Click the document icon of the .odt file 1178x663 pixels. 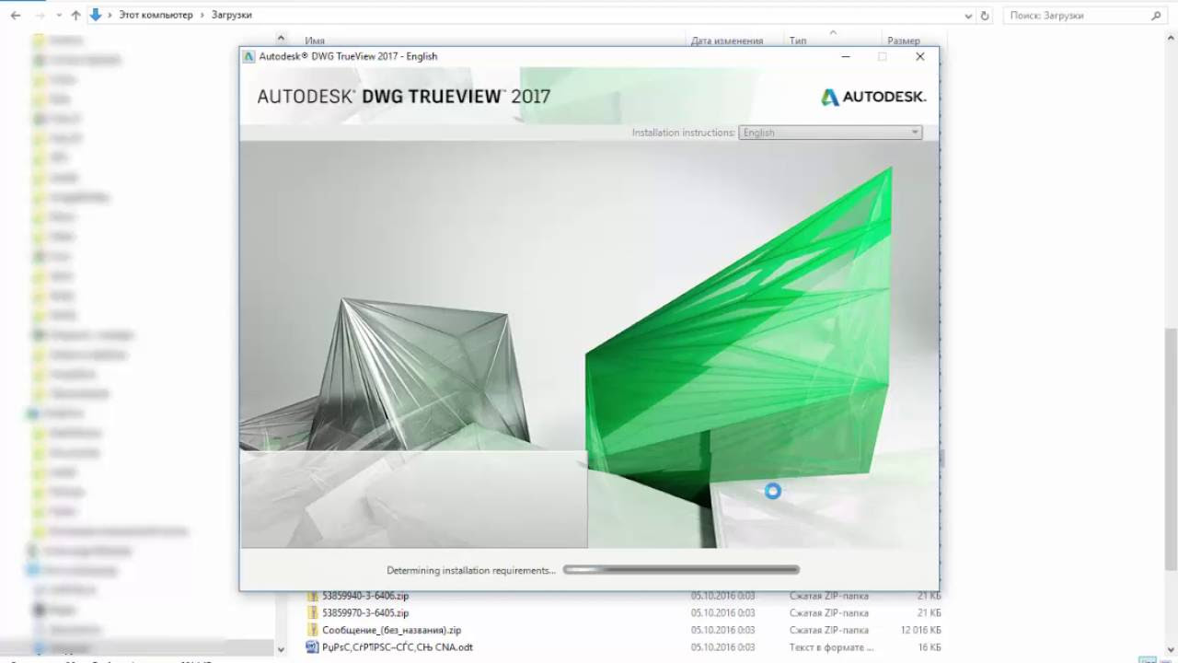312,647
